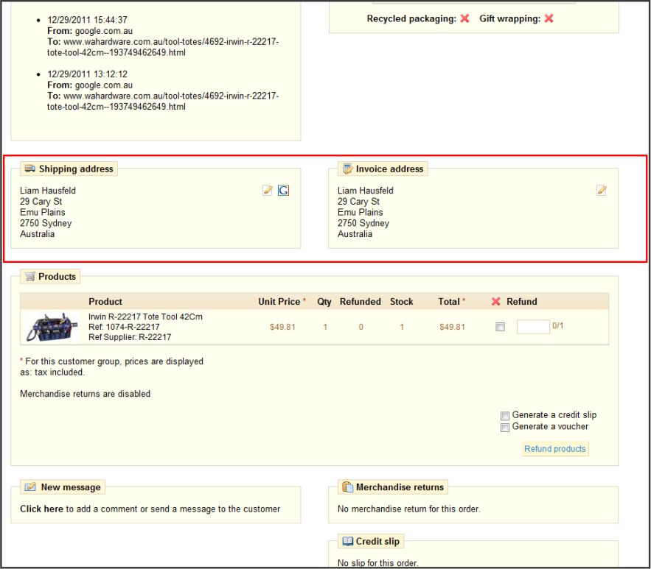Enable Generate a credit slip
This screenshot has width=651, height=569.
[x=505, y=416]
